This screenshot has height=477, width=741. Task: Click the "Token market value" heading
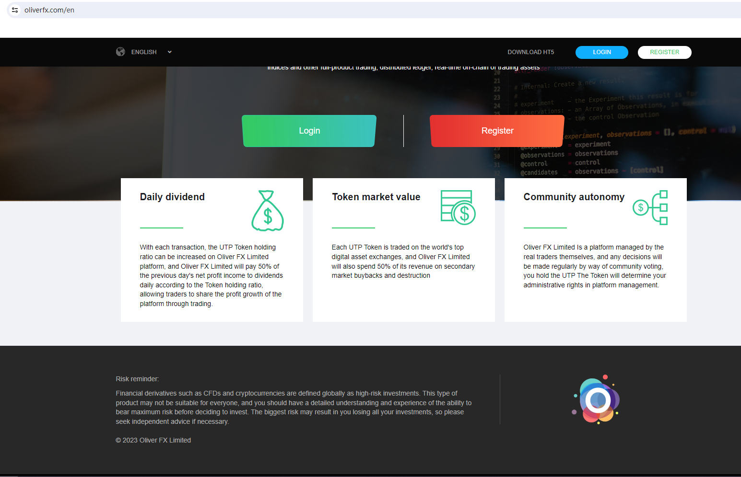[376, 197]
